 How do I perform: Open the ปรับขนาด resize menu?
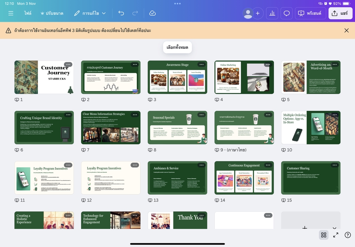click(x=52, y=13)
